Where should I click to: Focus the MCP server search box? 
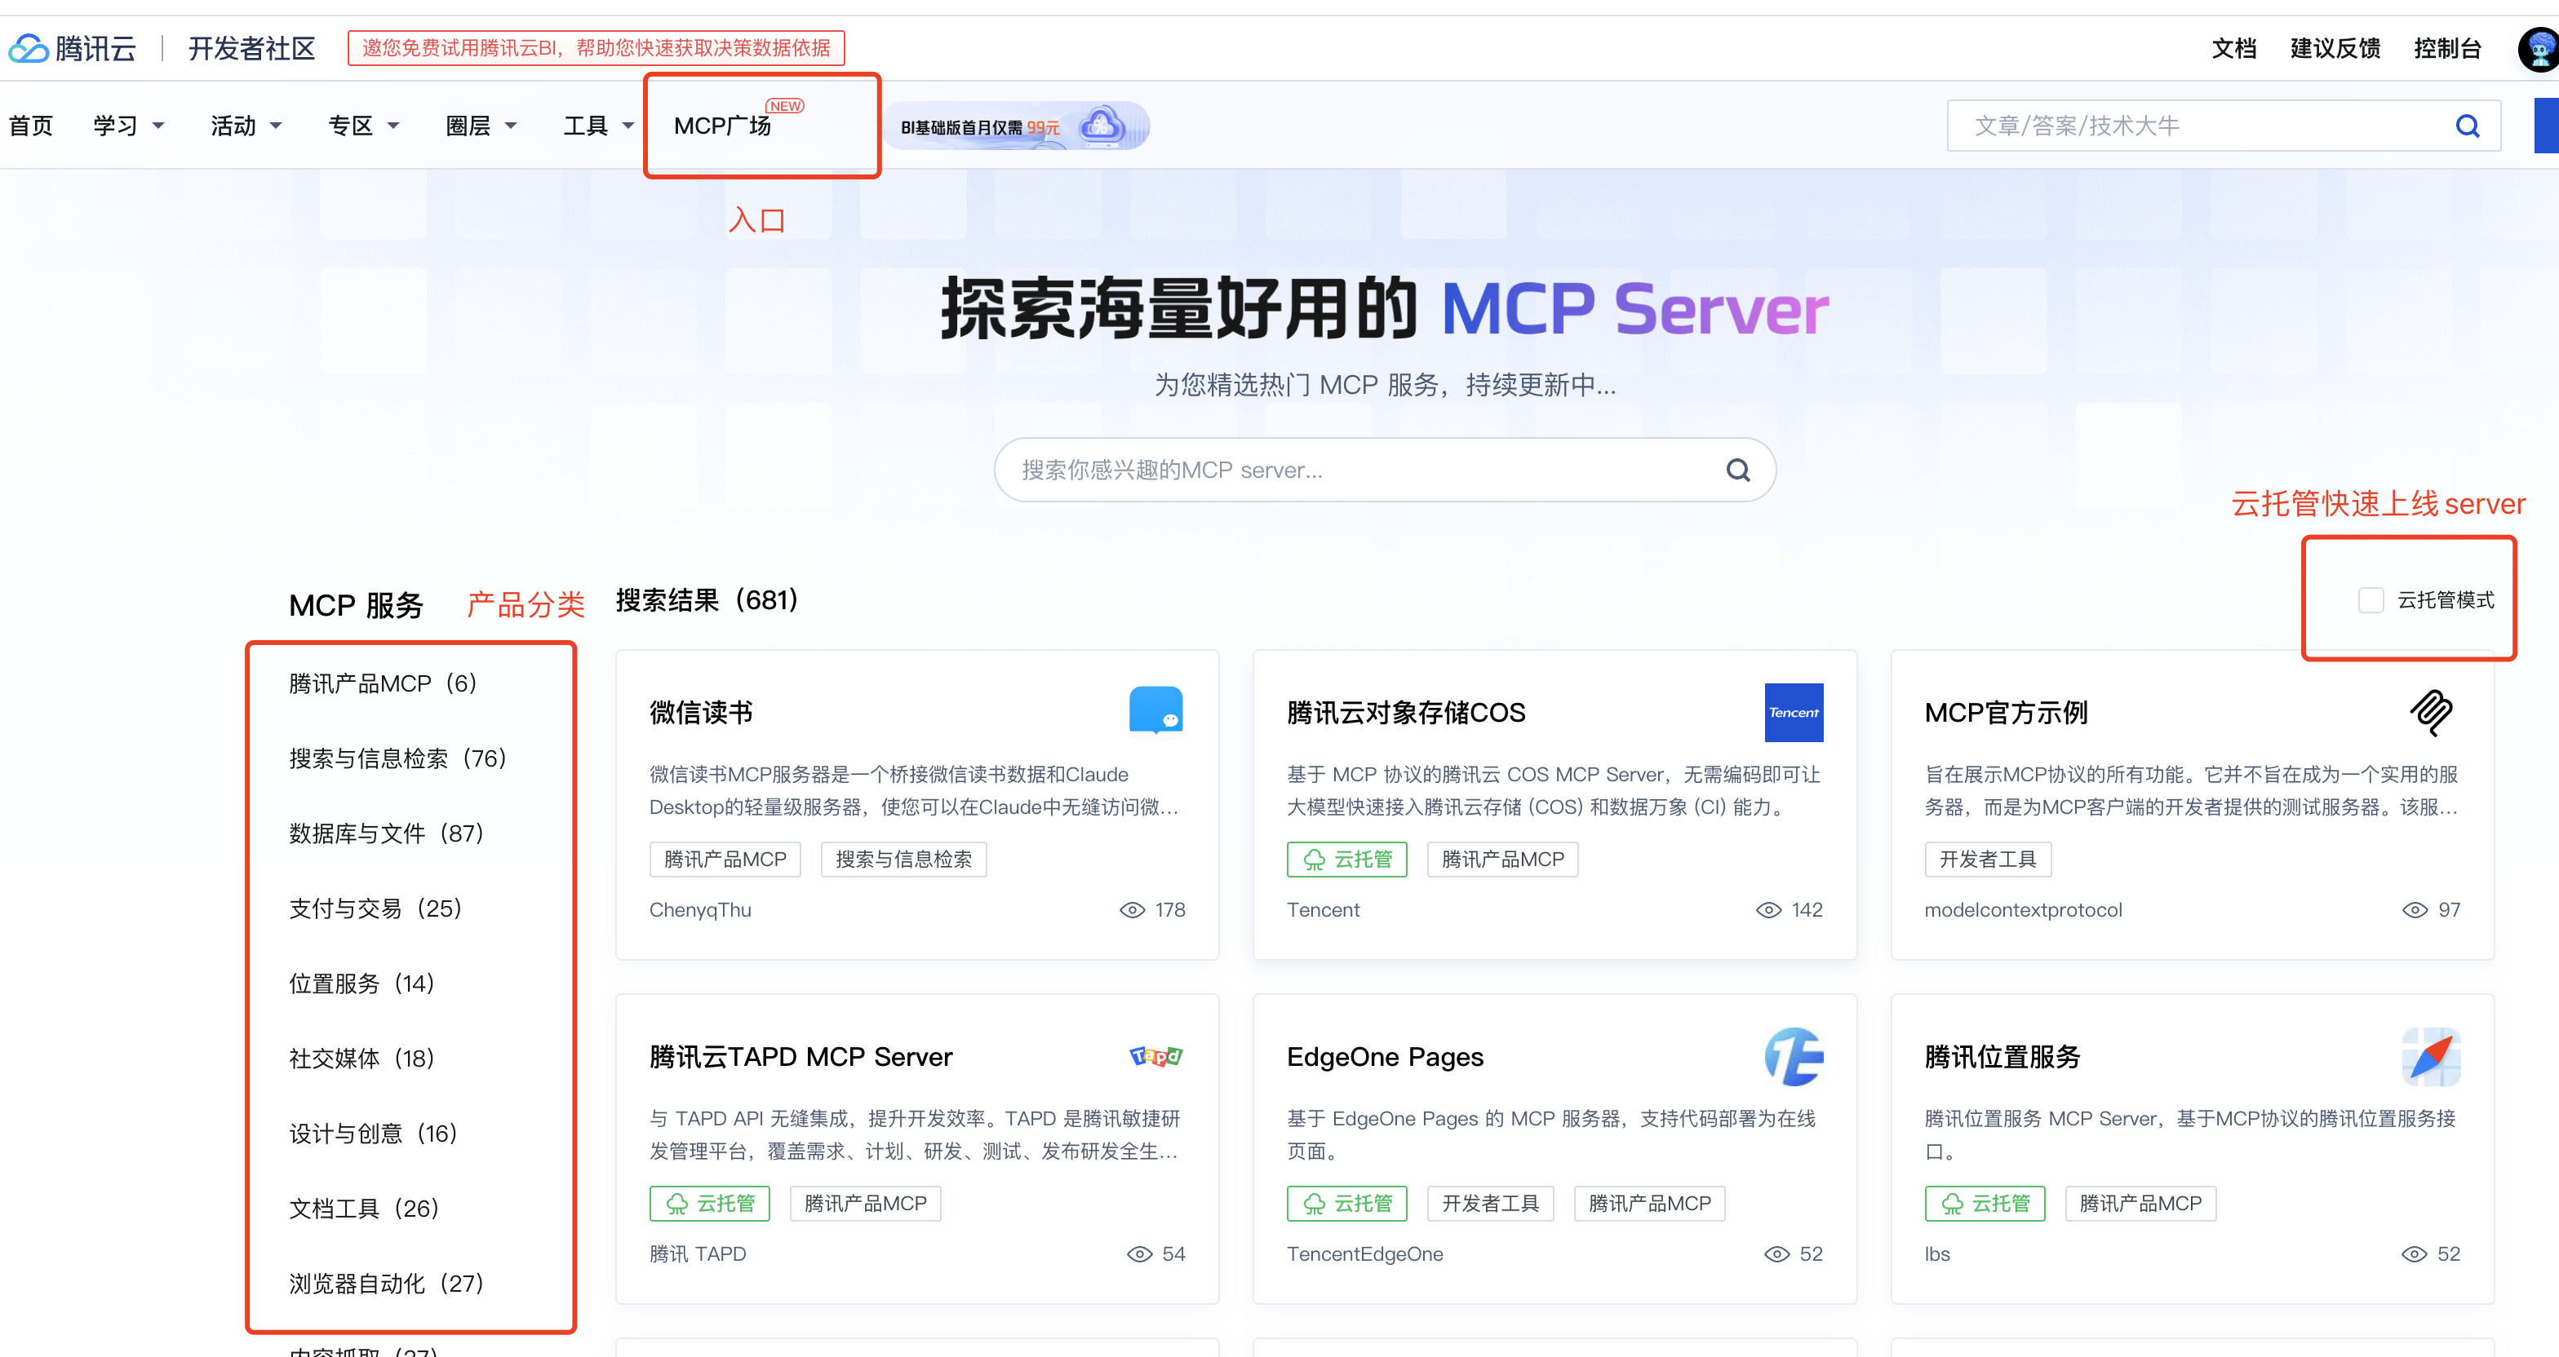coord(1385,470)
